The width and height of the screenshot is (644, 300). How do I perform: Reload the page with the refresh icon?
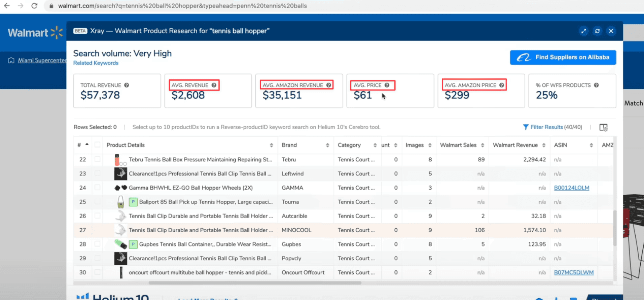[34, 6]
